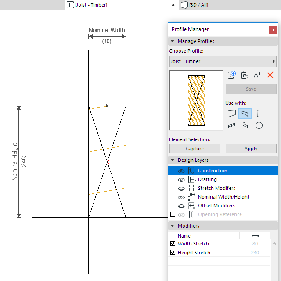
Task: Click the Modifiers list scroll up arrow
Action: pyautogui.click(x=274, y=243)
